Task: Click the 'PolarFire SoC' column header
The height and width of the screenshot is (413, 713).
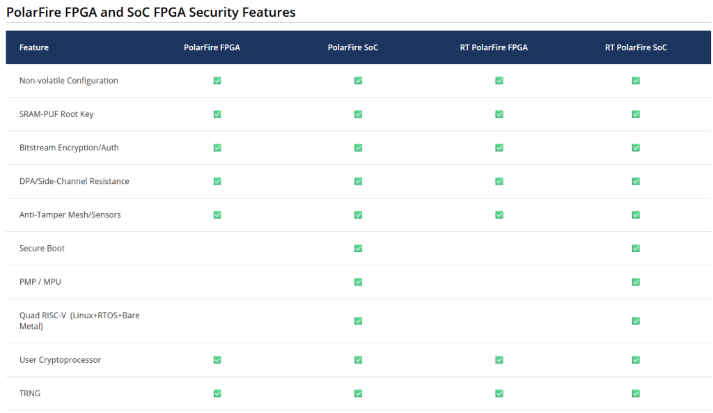Action: tap(353, 47)
